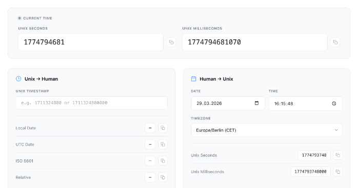Screen dimensions: 359x188
Task: Open the clock picker in Time field
Action: tap(334, 104)
